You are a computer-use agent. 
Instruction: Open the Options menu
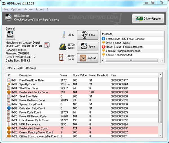[16, 10]
